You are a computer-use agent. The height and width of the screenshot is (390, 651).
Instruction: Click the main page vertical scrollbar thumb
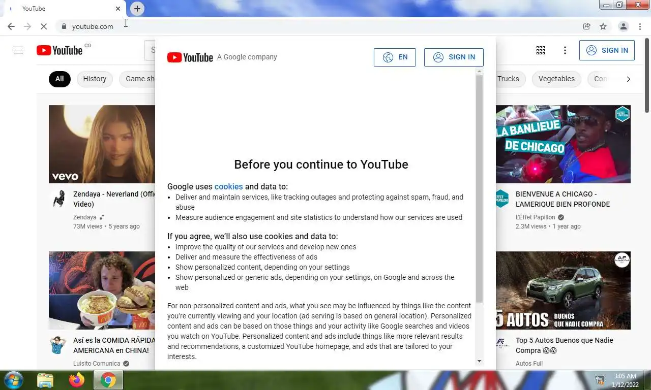pyautogui.click(x=647, y=76)
